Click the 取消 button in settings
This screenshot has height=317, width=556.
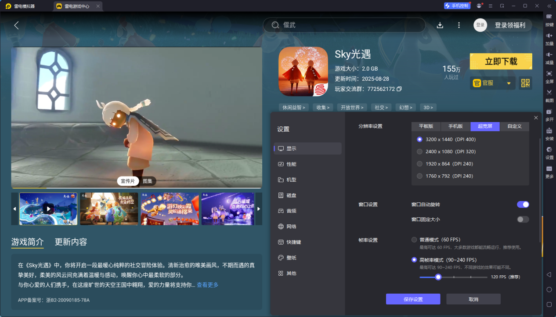click(473, 299)
